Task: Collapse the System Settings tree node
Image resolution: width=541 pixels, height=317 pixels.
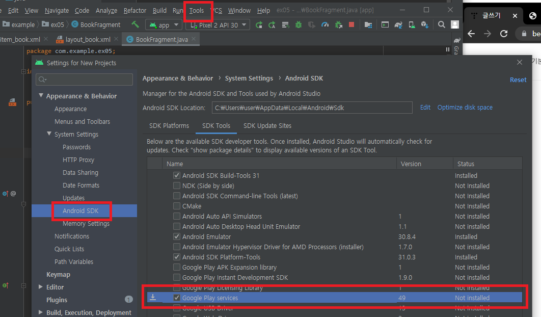Action: click(x=49, y=134)
